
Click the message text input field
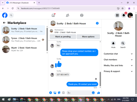(79, 93)
